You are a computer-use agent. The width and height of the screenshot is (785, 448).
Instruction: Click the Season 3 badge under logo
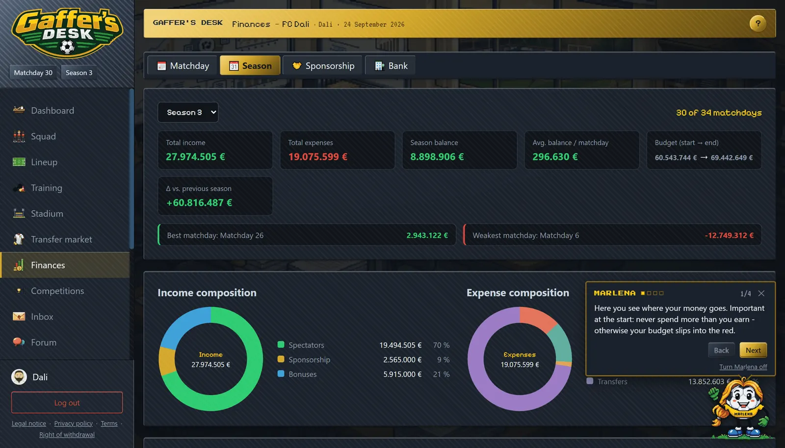pos(79,73)
